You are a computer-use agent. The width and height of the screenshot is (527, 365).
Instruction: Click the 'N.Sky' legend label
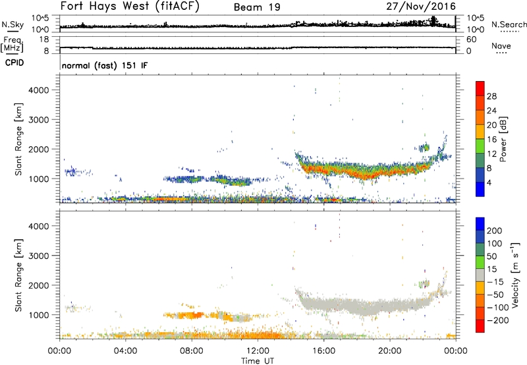pyautogui.click(x=13, y=24)
